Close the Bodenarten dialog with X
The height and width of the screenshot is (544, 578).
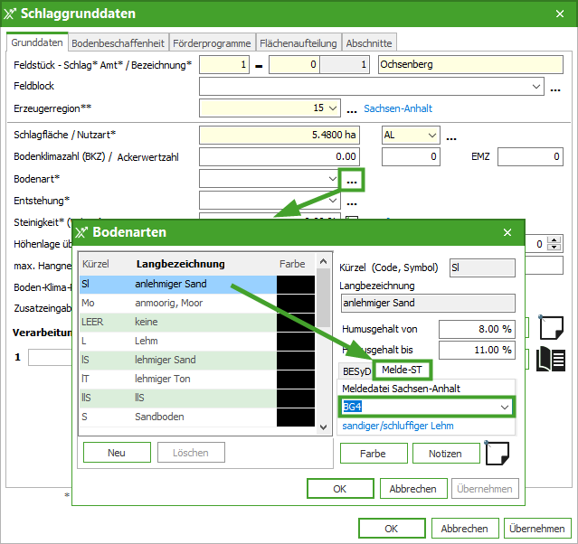pyautogui.click(x=506, y=232)
